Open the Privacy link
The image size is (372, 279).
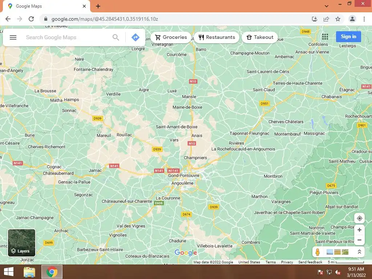click(287, 262)
